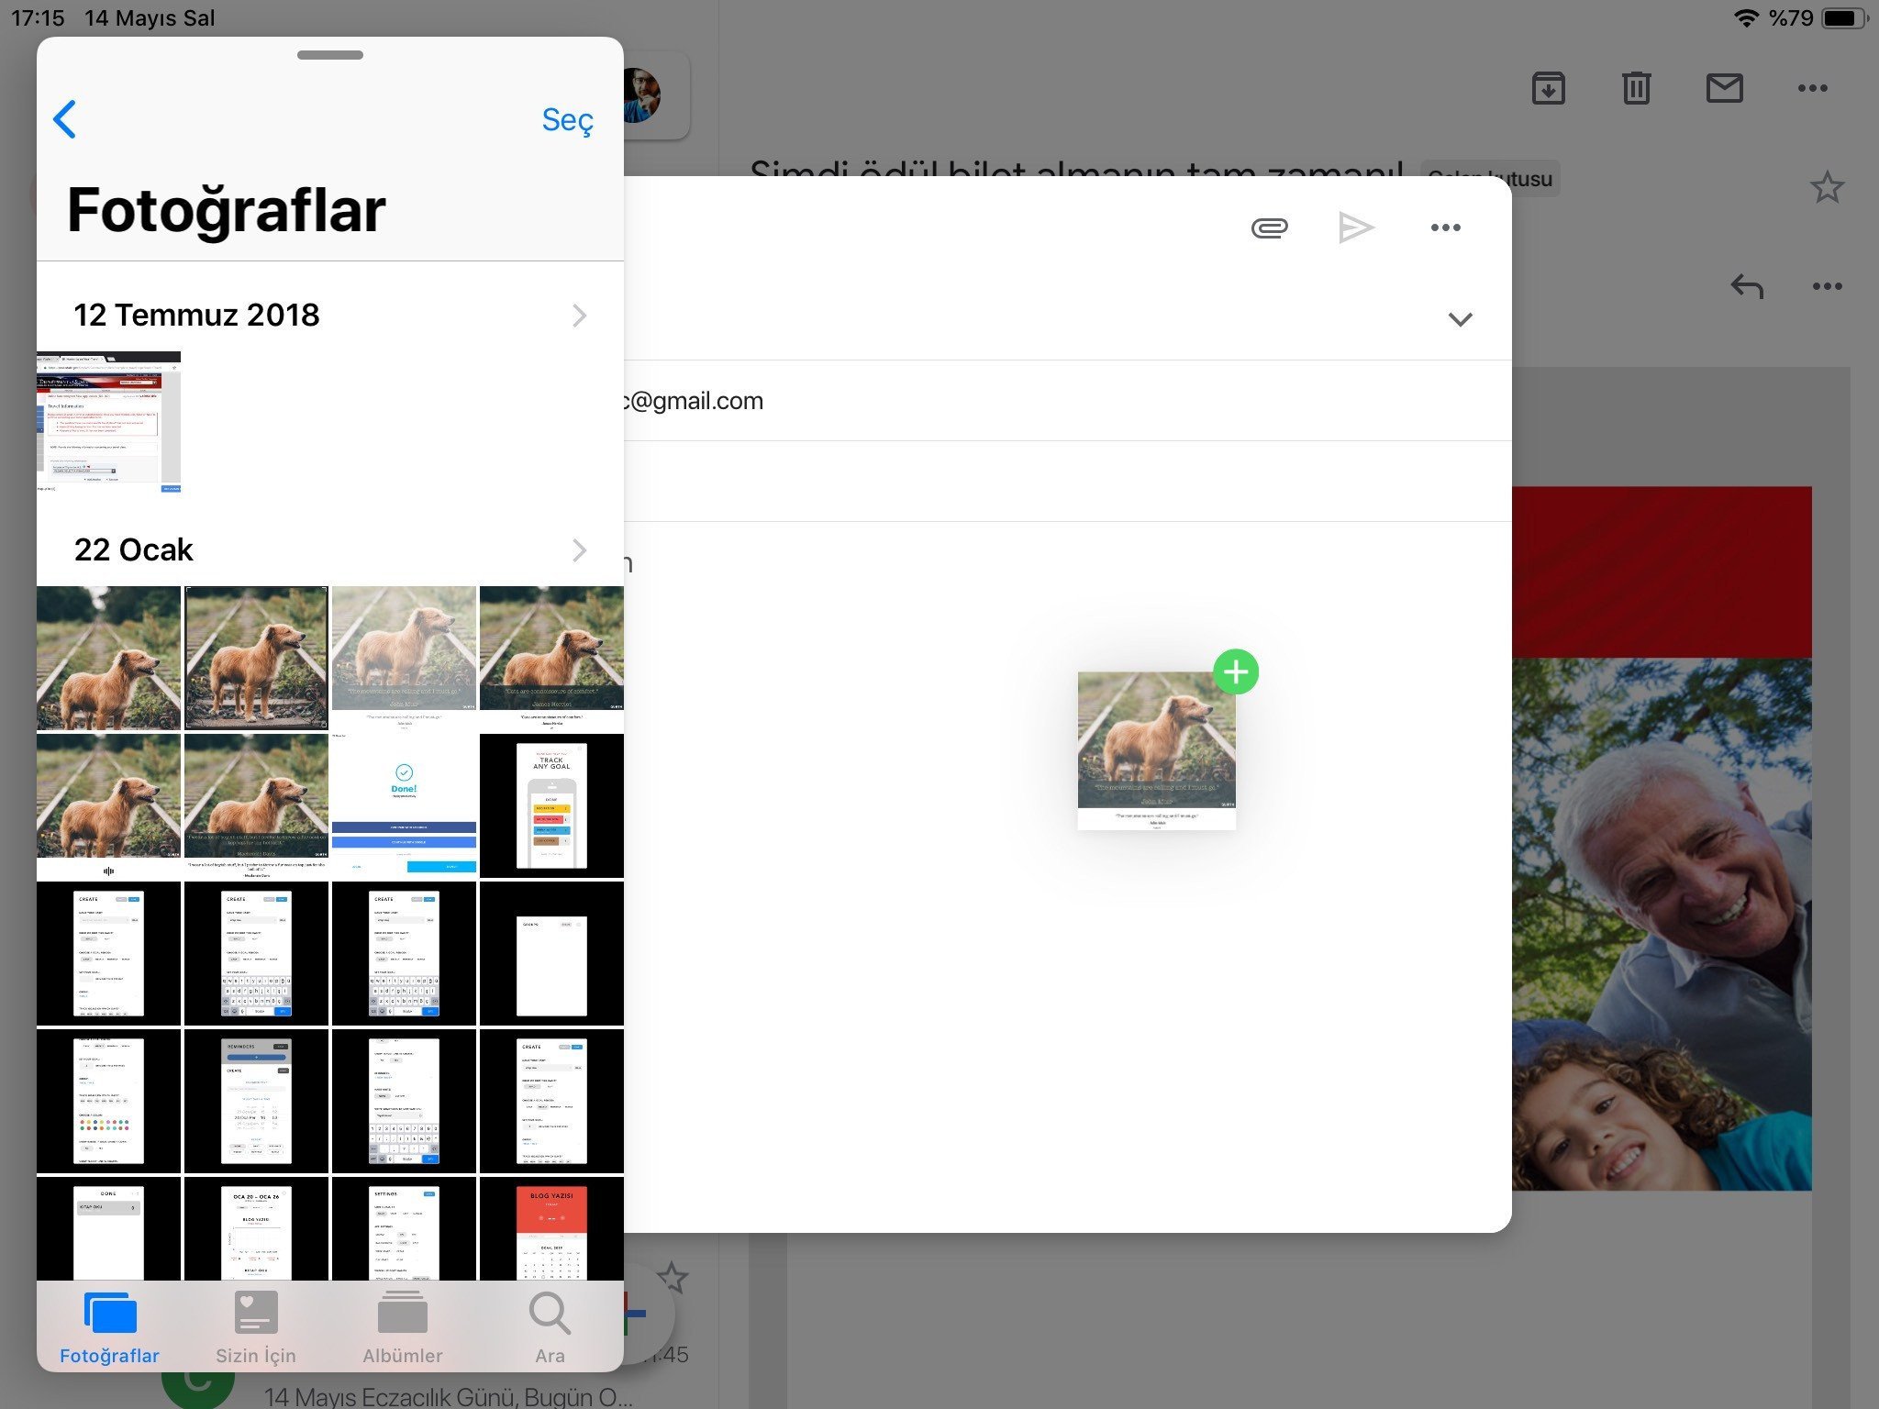This screenshot has width=1879, height=1409.
Task: Expand the 22 Ocak section
Action: [579, 550]
